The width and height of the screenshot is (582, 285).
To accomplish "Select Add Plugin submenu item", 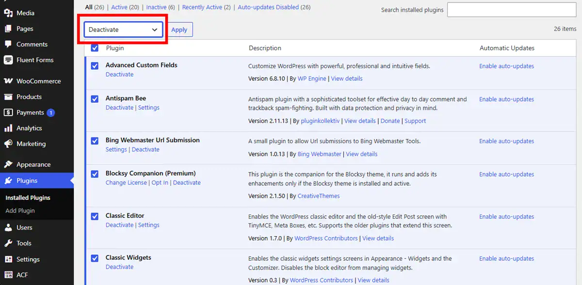I will pos(20,211).
